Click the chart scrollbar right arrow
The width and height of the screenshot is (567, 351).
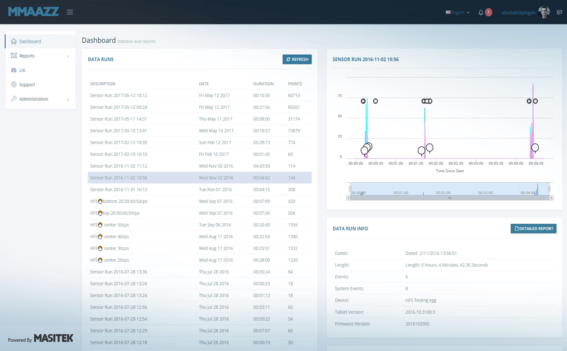pyautogui.click(x=551, y=198)
